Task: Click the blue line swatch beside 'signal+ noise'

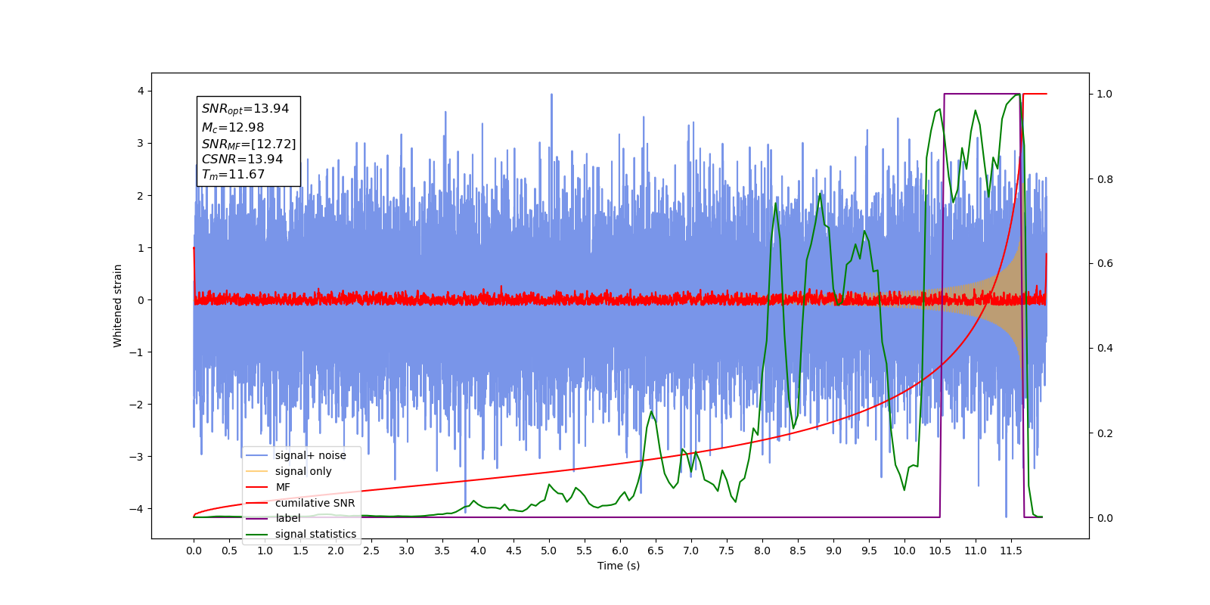Action: 257,455
